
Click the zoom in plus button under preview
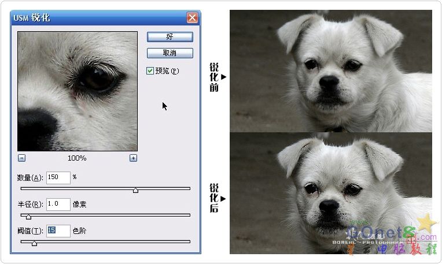[x=133, y=158]
